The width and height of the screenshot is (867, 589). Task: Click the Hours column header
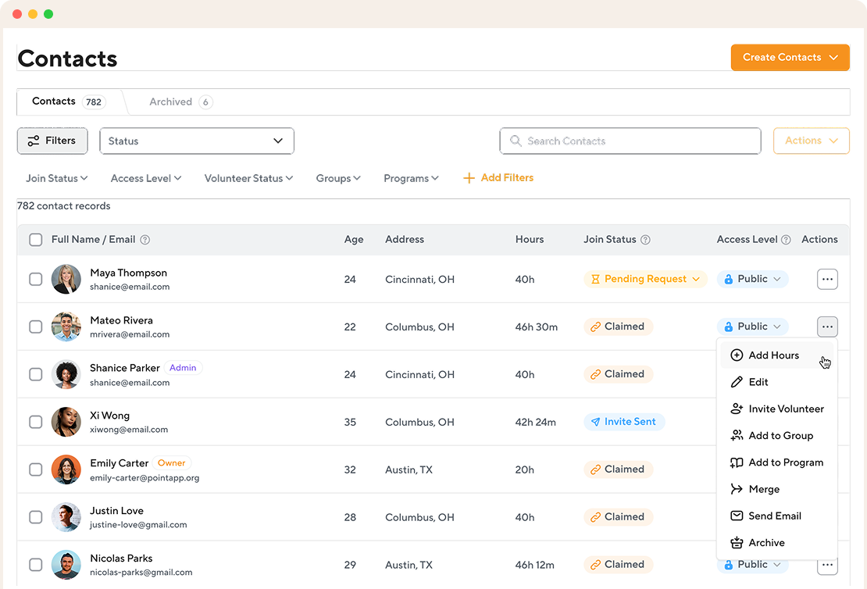(x=530, y=240)
